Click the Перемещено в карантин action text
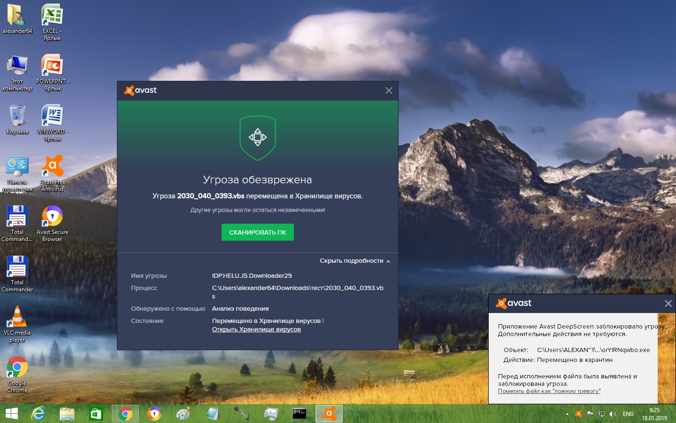This screenshot has height=423, width=676. (x=575, y=360)
